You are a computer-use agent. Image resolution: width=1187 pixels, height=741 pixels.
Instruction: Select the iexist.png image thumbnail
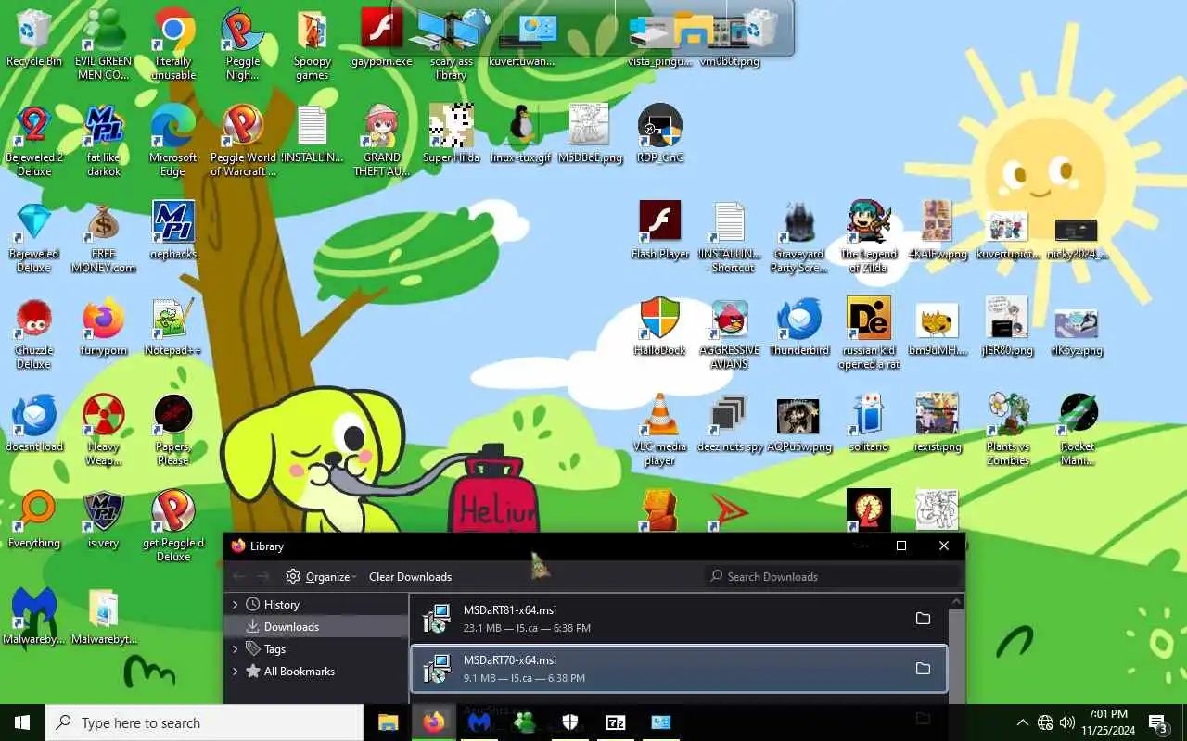[938, 422]
